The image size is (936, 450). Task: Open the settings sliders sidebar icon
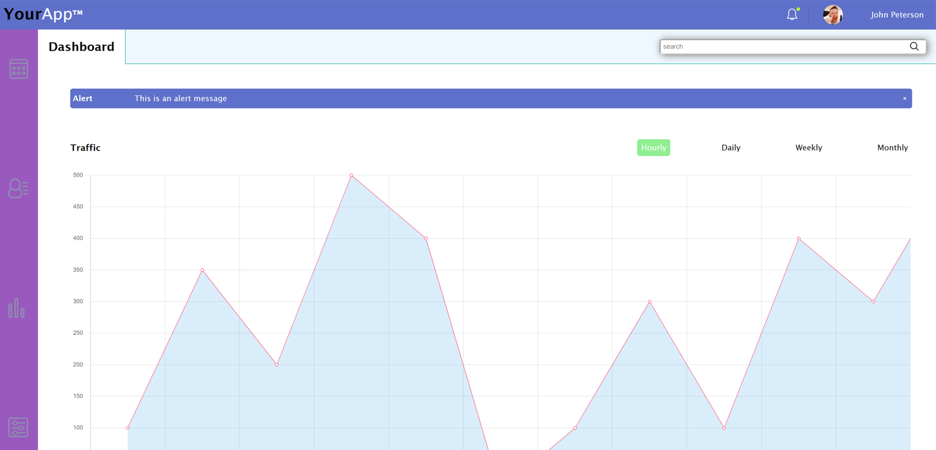18,427
